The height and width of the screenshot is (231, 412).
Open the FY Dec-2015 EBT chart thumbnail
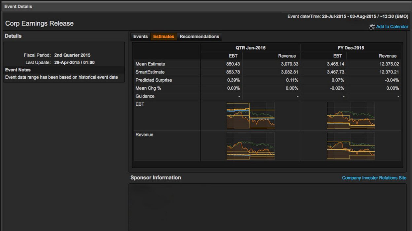tap(351, 115)
